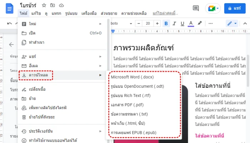
Task: Open the Google Meet call dropdown
Action: point(213,8)
